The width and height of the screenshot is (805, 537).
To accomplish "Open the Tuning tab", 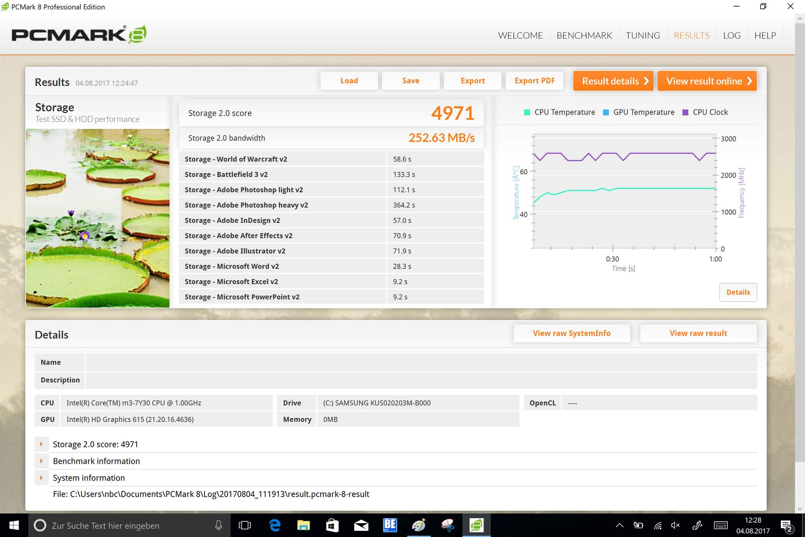I will [643, 35].
